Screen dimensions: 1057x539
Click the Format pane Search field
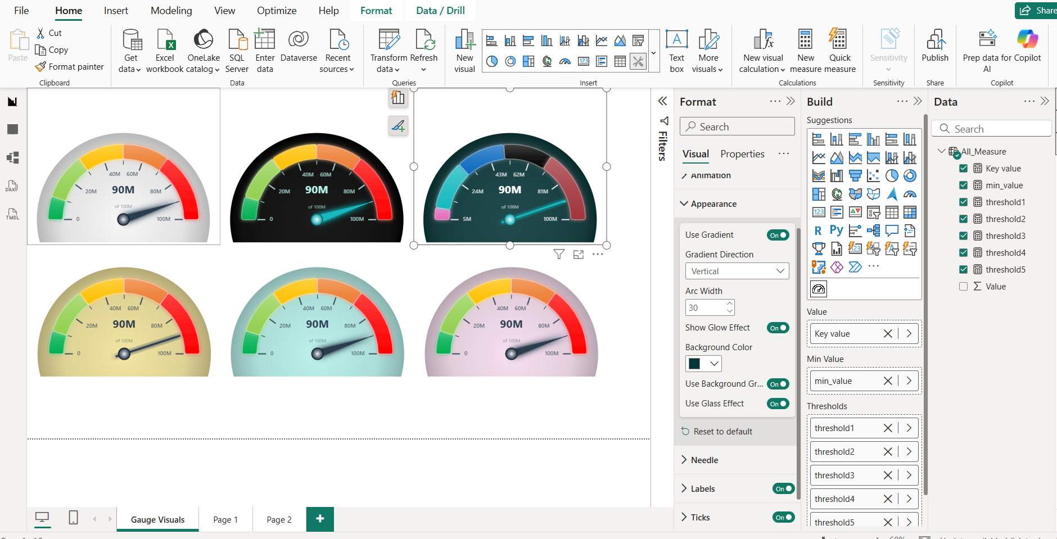(737, 127)
